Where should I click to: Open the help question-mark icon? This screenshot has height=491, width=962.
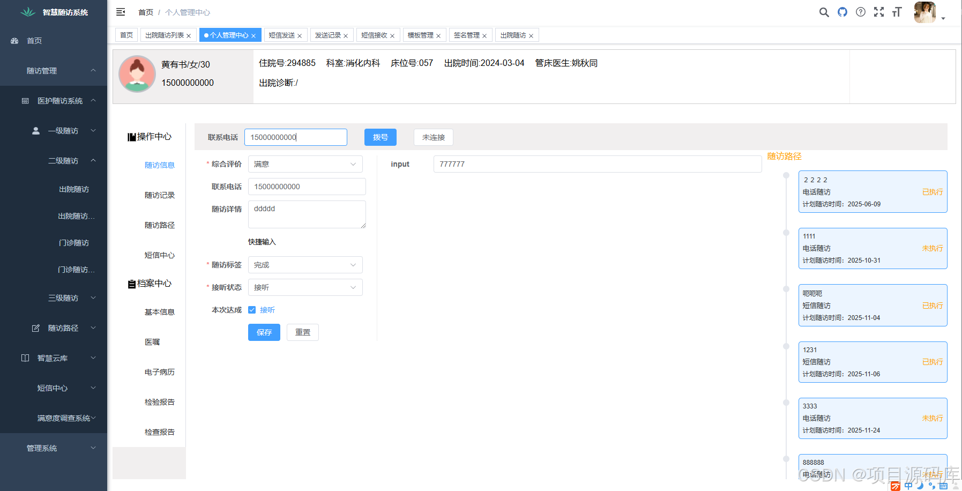(x=861, y=12)
